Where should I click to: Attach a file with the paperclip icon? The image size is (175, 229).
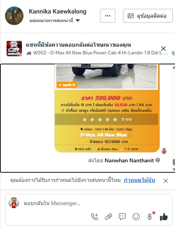[x=108, y=217]
